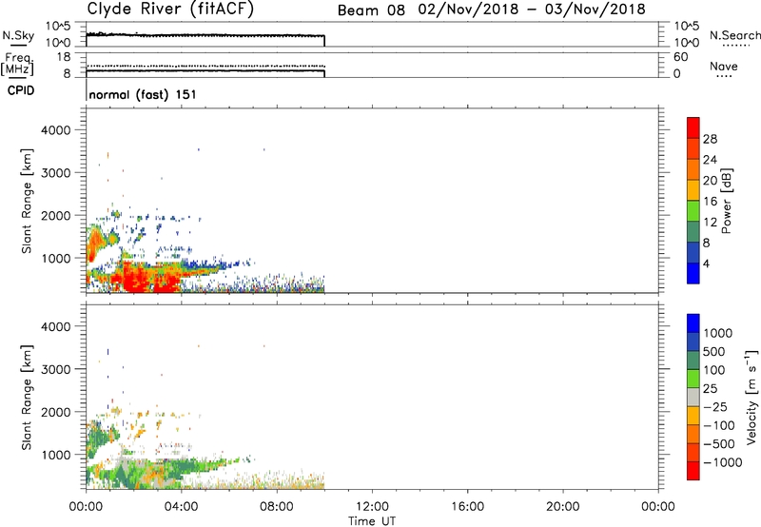
Task: Pick the dark green Power segment between 8 and 12
Action: click(693, 231)
